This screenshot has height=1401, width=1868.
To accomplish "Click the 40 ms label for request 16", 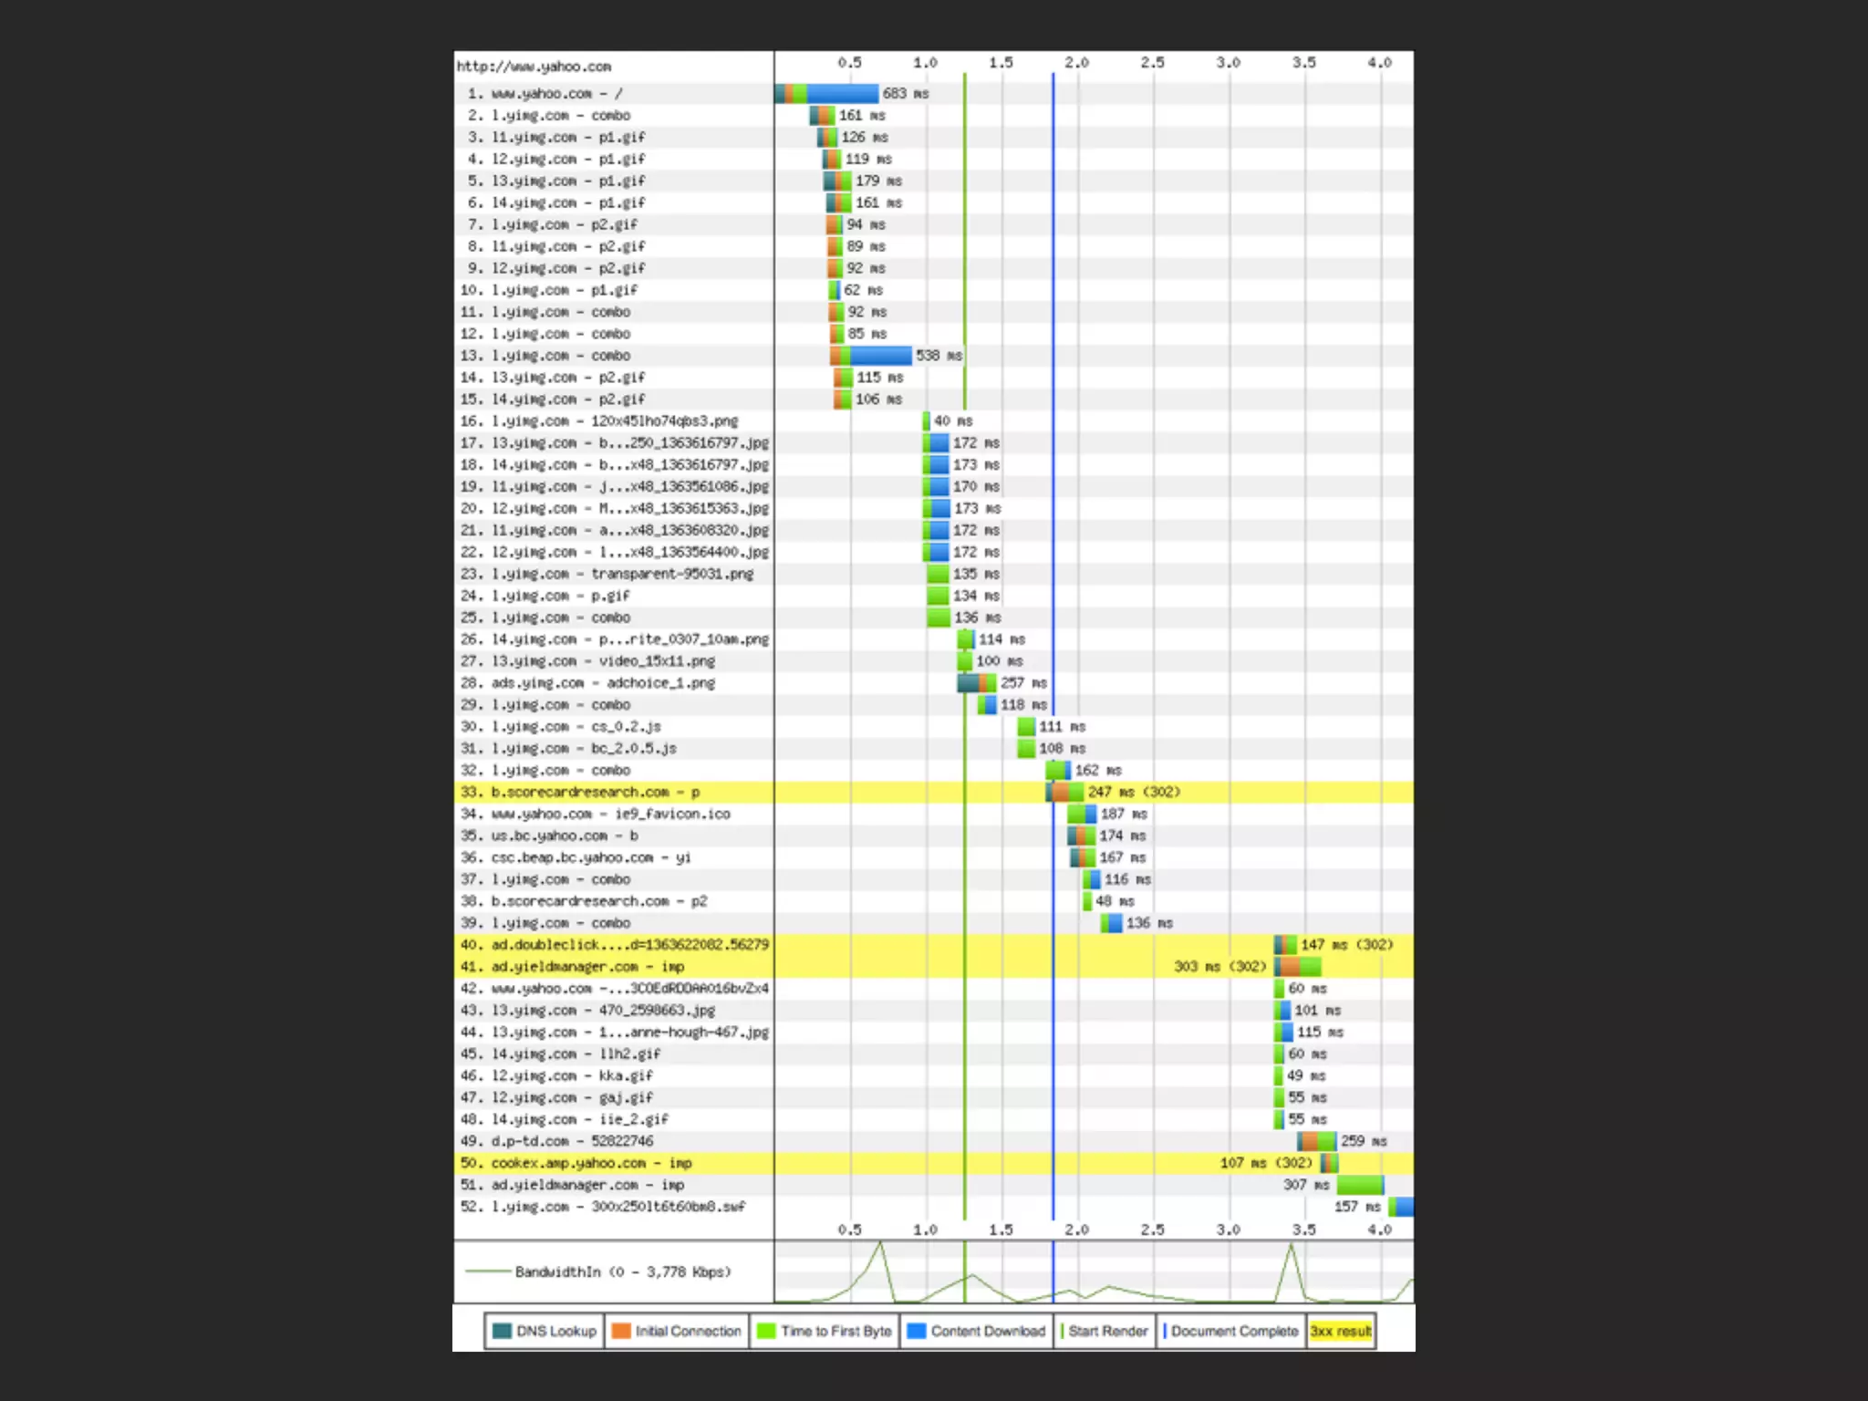I will (953, 421).
